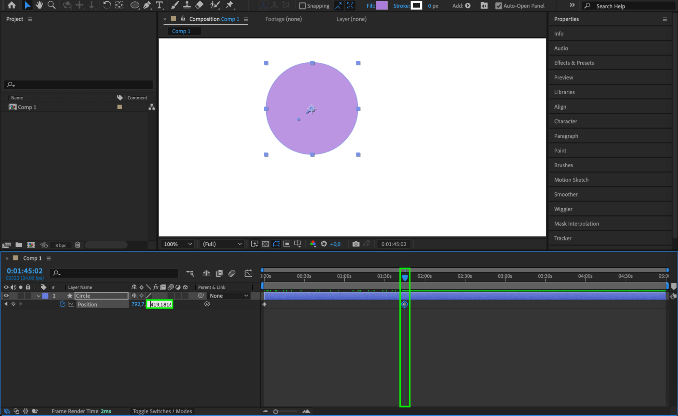This screenshot has height=416, width=678.
Task: Open Graph Editor icon in timeline
Action: [248, 273]
